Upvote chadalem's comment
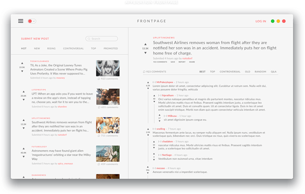305x194 pixels. click(x=154, y=142)
